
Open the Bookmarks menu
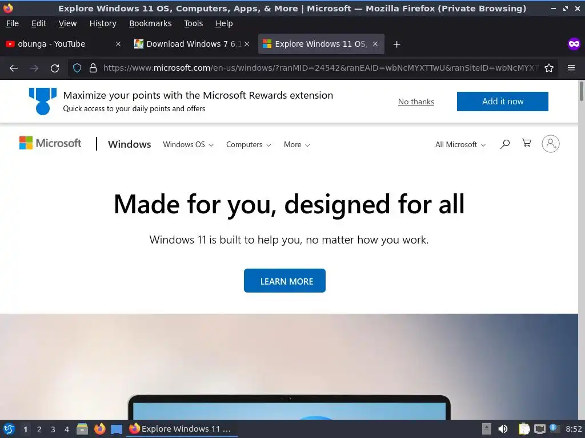click(x=150, y=23)
